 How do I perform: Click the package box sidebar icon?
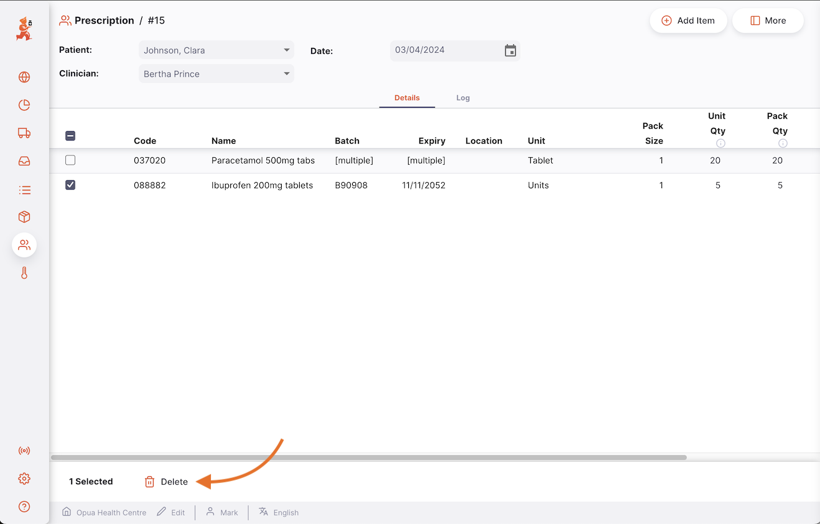24,217
